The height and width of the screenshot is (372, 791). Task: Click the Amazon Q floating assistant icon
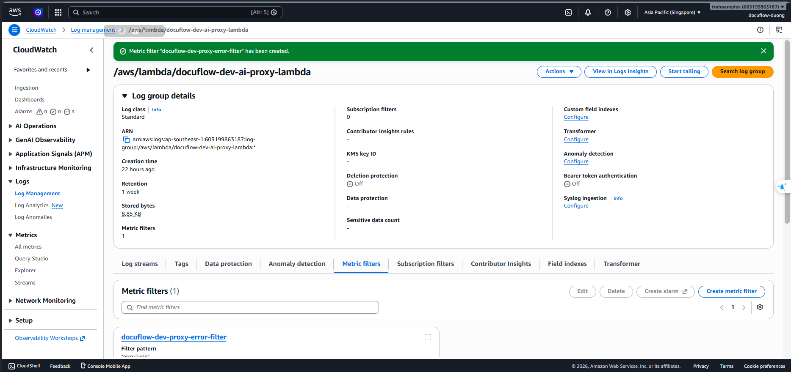point(783,186)
